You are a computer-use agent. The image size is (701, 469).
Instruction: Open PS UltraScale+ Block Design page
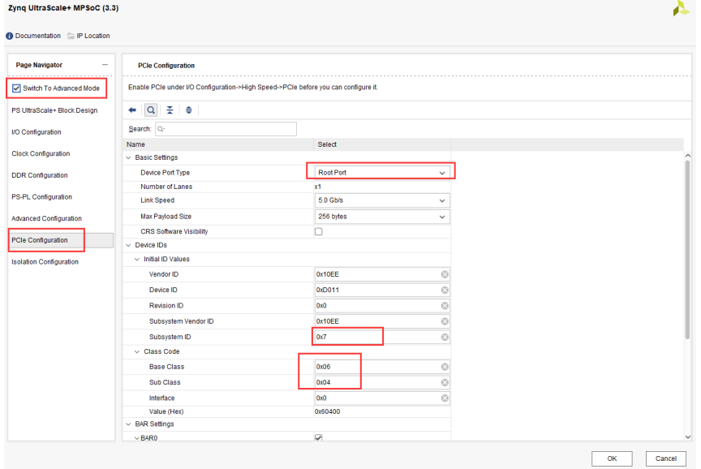[54, 110]
